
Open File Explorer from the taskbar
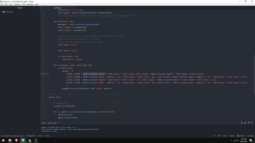[10, 140]
